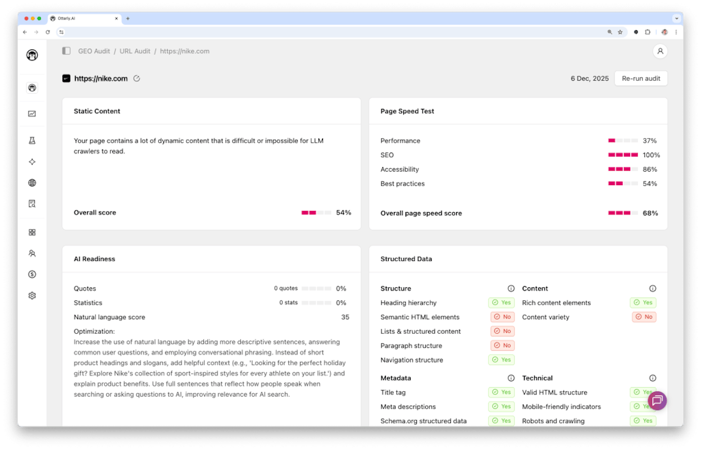The width and height of the screenshot is (701, 450).
Task: Click the Otterly logo at sidebar top
Action: coord(32,55)
